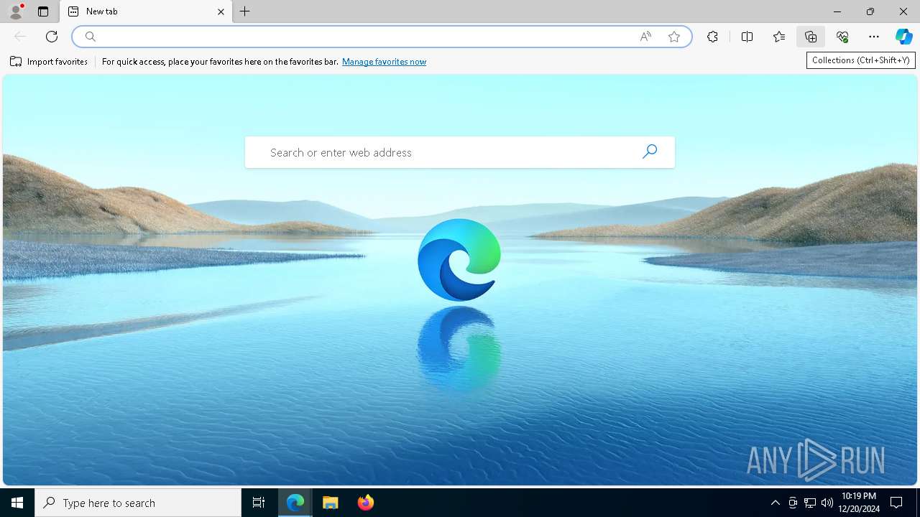Open the Windows Start menu
Screen dimensions: 920x517
tap(17, 503)
